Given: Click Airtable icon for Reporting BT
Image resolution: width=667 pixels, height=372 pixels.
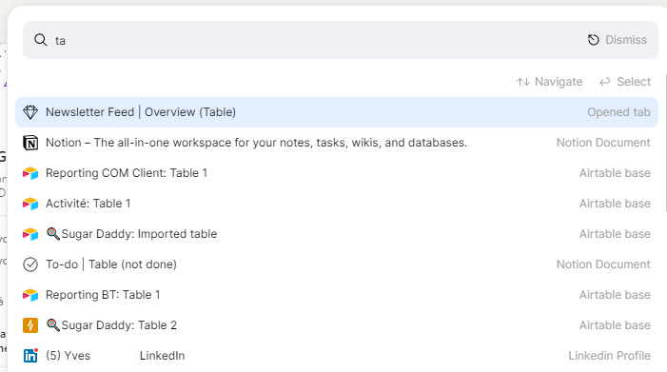Looking at the screenshot, I should tap(30, 295).
